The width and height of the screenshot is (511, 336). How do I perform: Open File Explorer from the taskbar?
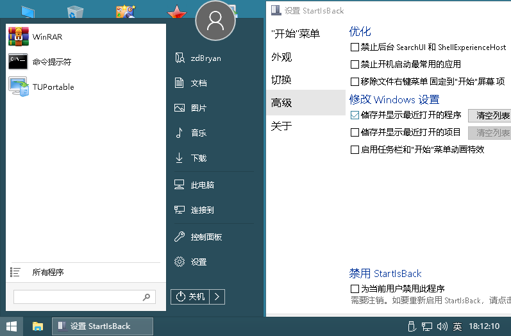click(38, 326)
